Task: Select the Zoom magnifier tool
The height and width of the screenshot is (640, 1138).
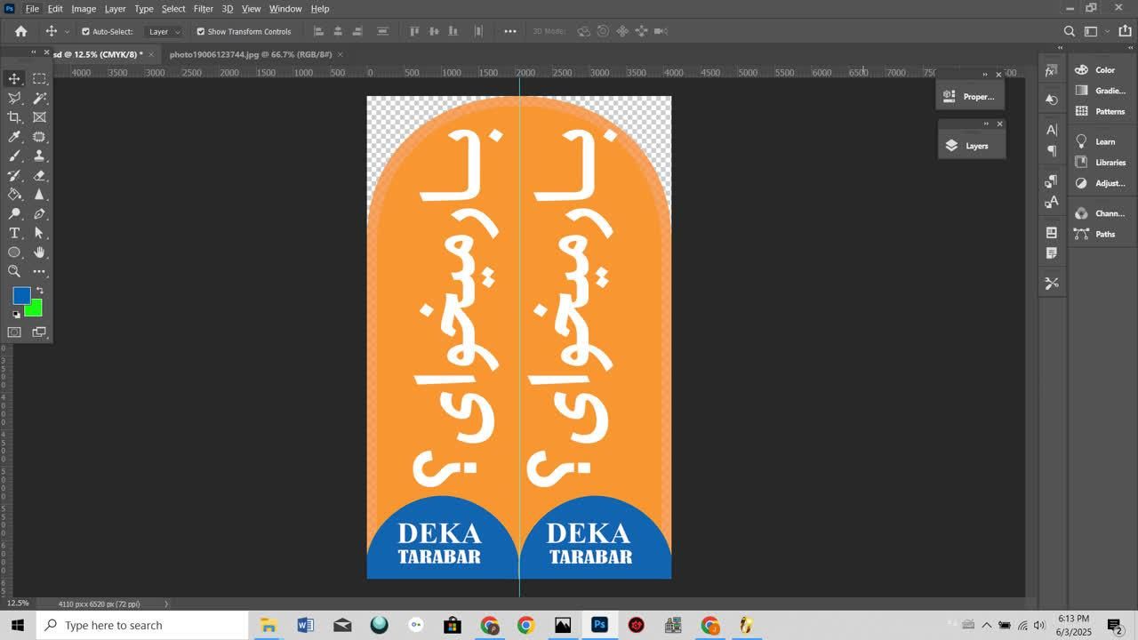Action: [14, 271]
